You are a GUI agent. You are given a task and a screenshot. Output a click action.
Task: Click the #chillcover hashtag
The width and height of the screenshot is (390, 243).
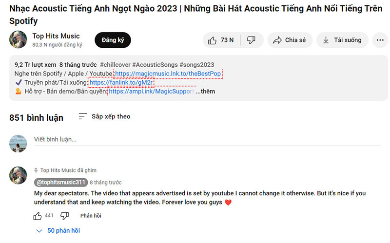[115, 65]
